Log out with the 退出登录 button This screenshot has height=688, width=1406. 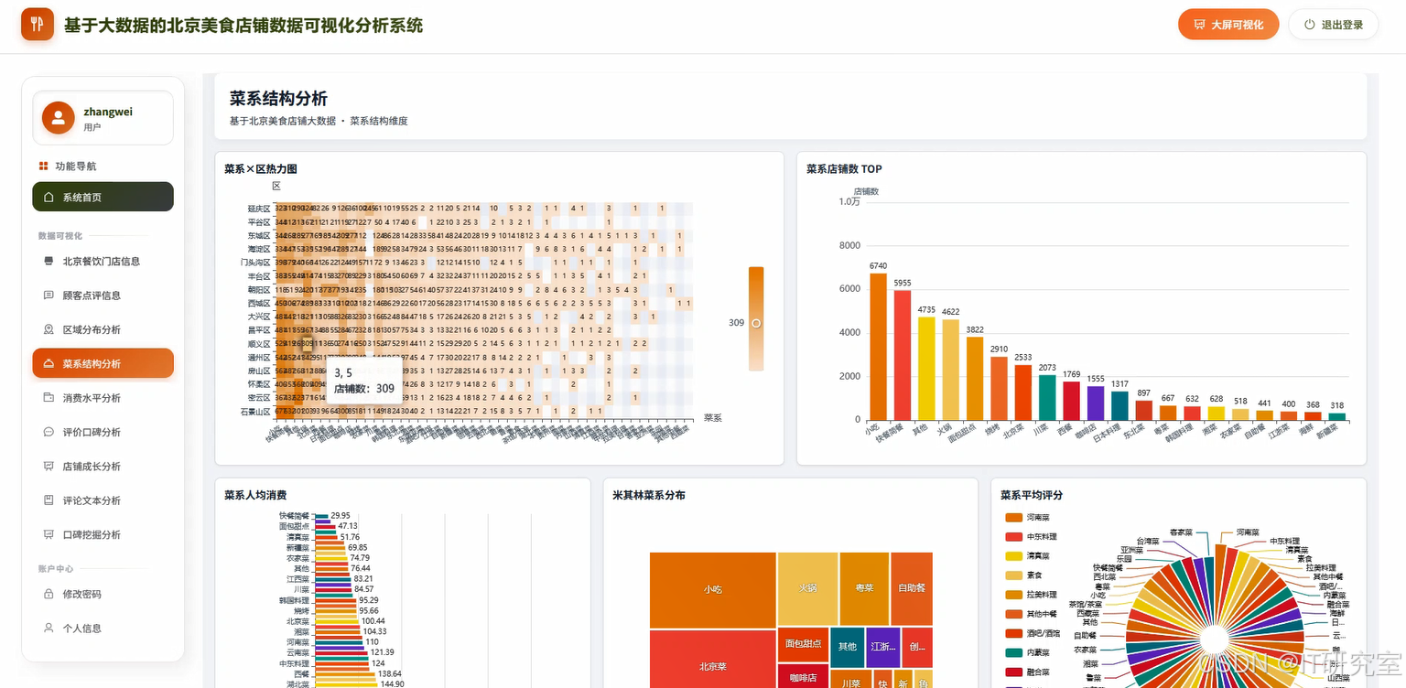tap(1333, 25)
